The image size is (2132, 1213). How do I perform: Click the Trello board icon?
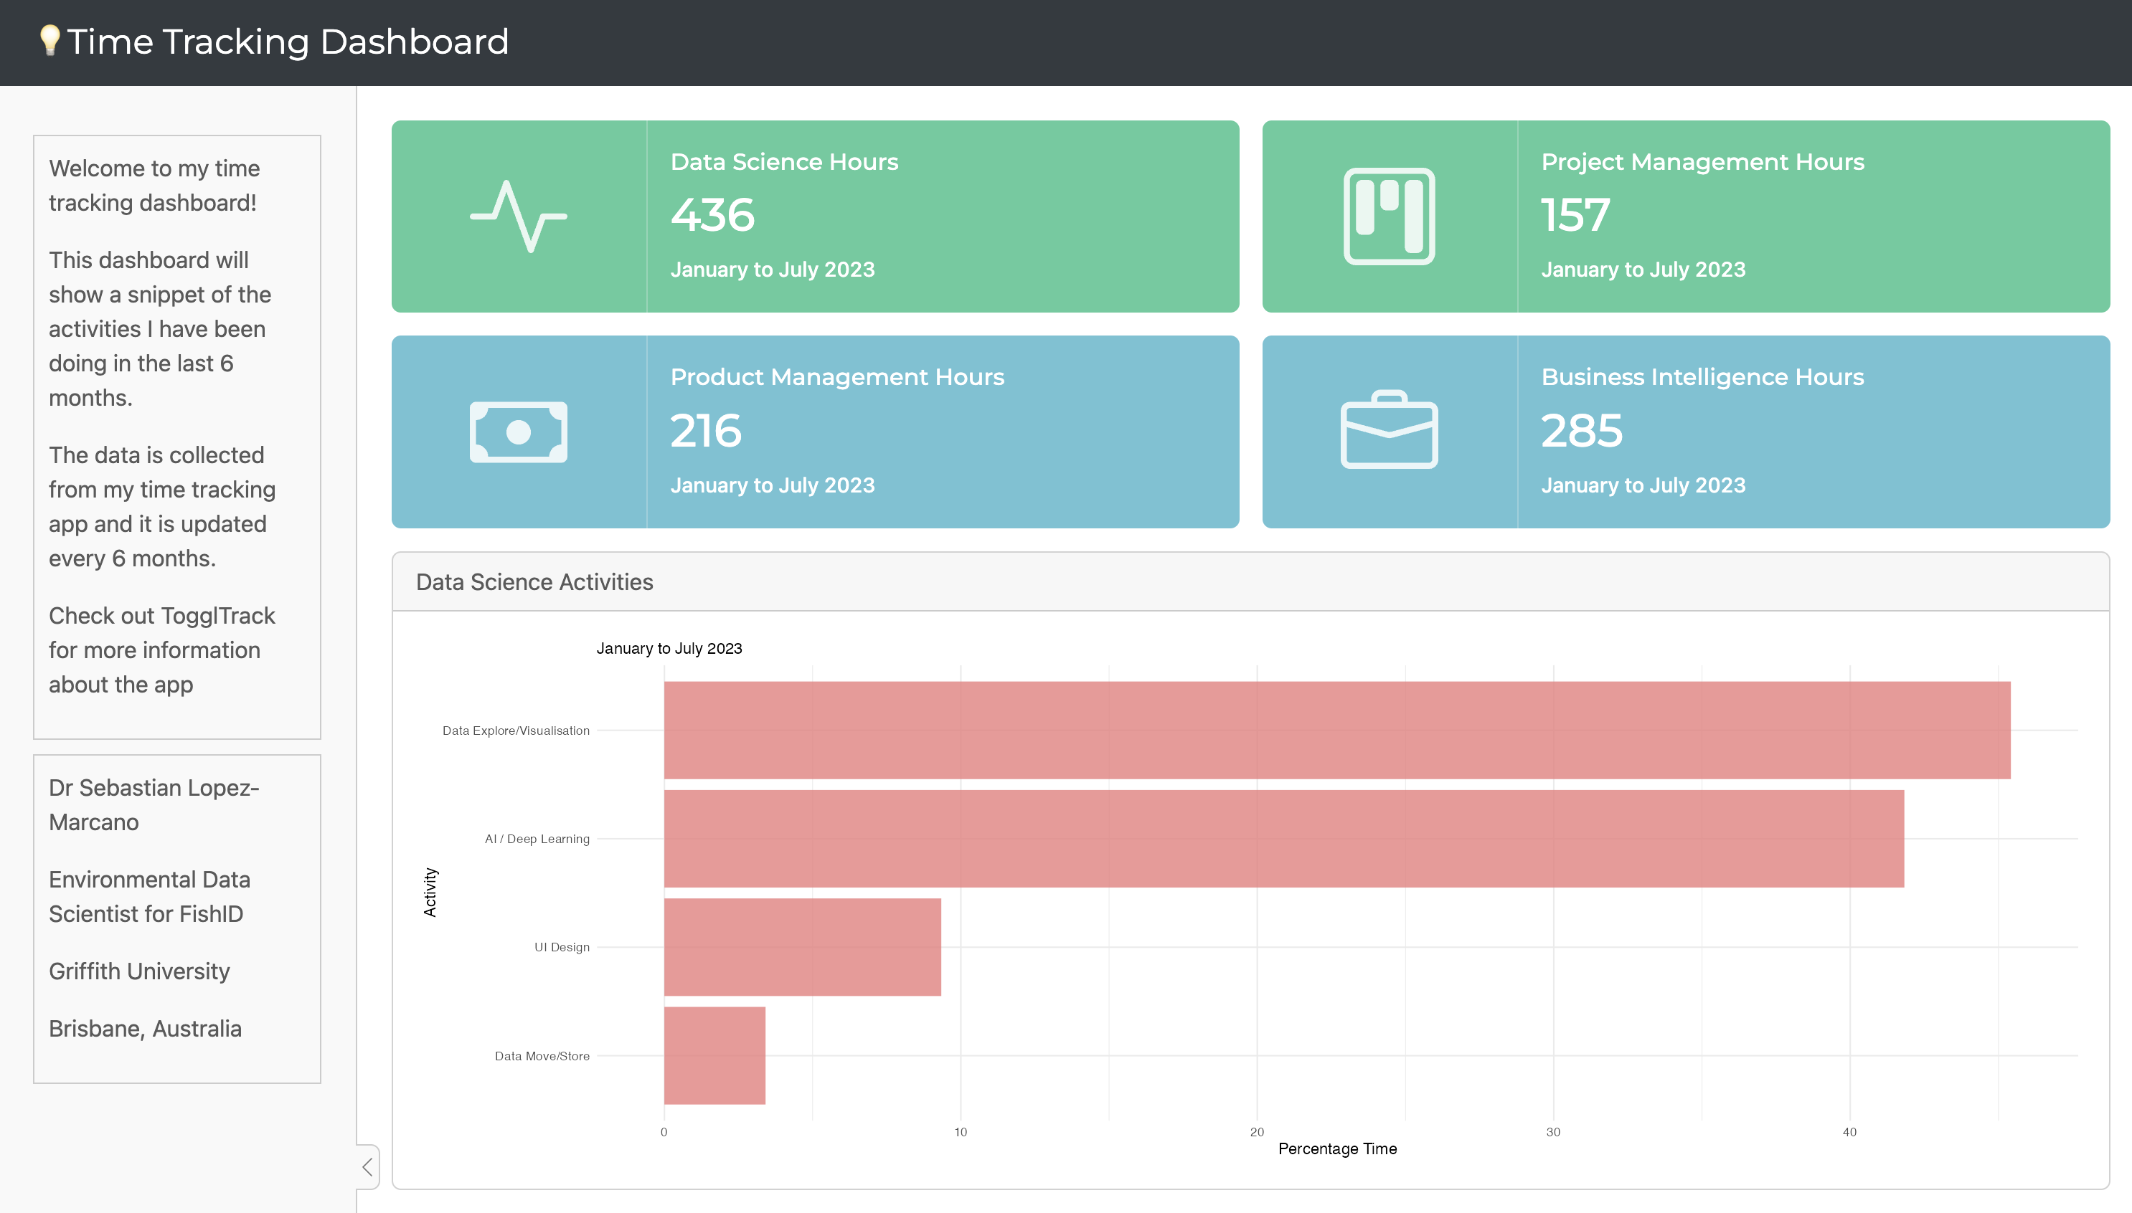click(x=1389, y=217)
